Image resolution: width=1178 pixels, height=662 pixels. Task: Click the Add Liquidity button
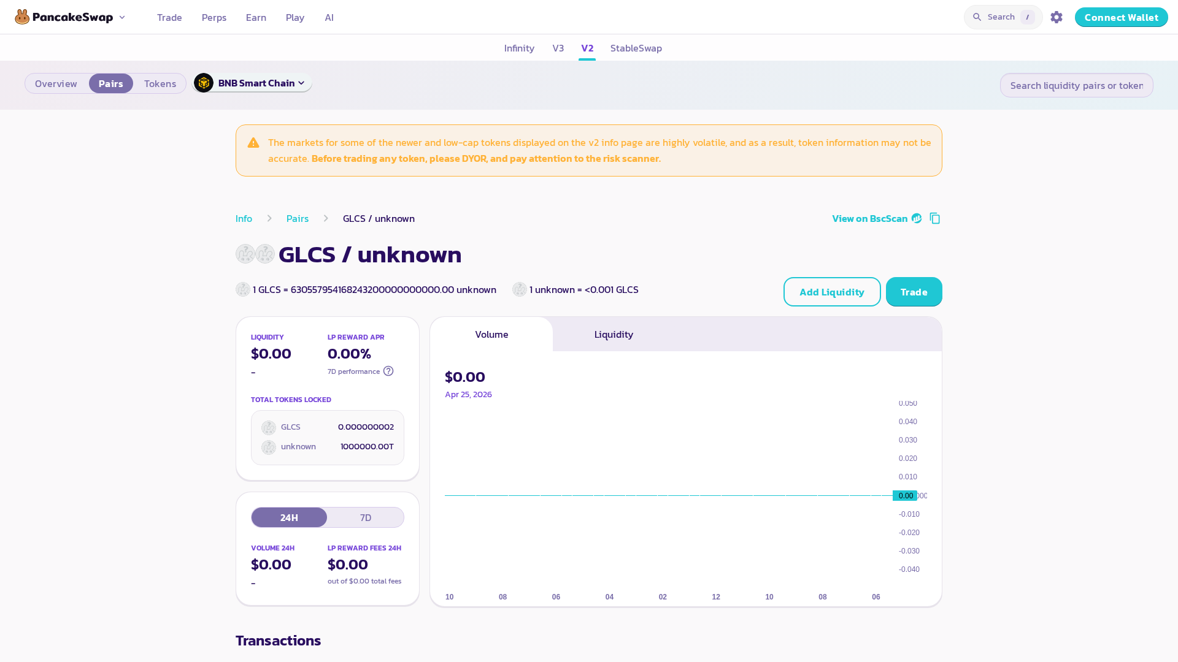[832, 292]
